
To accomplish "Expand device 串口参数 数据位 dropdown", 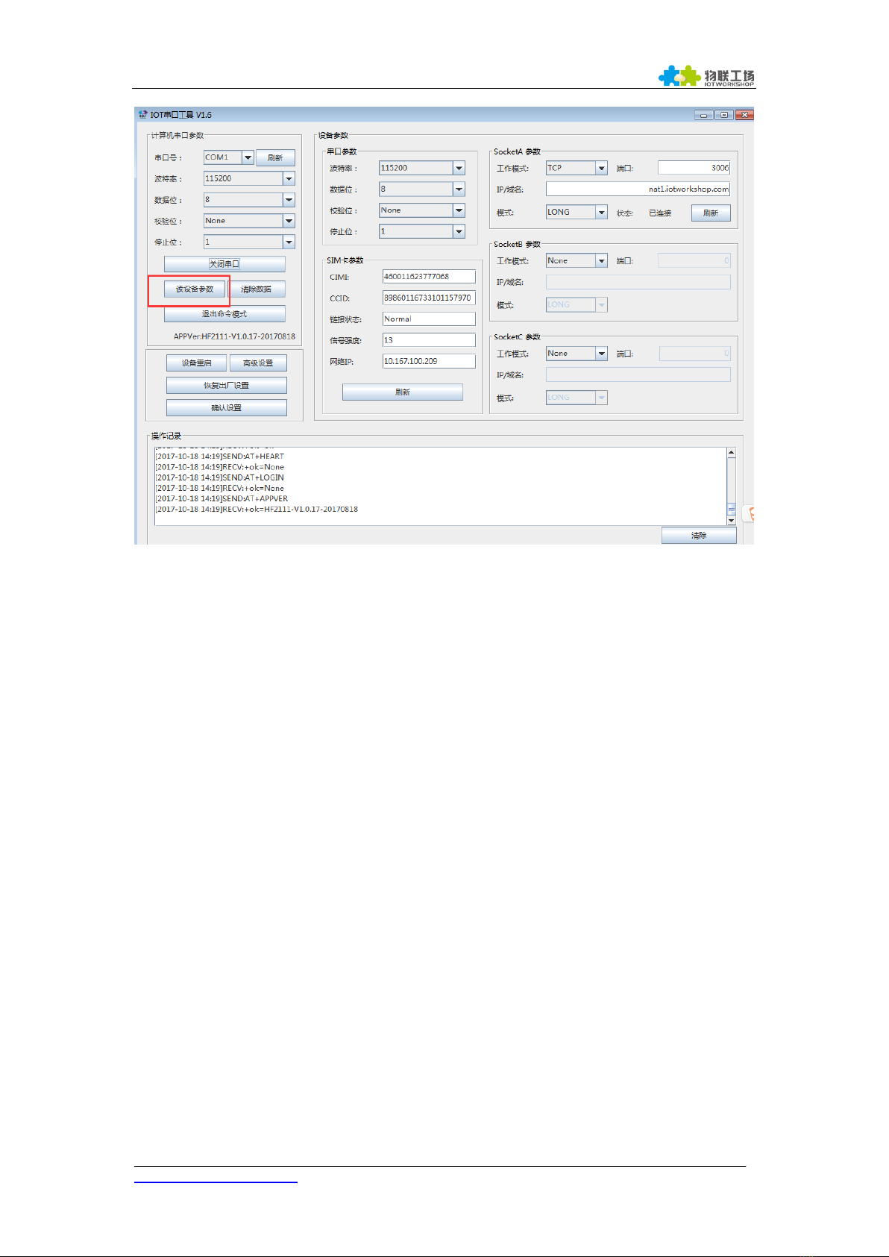I will [459, 189].
